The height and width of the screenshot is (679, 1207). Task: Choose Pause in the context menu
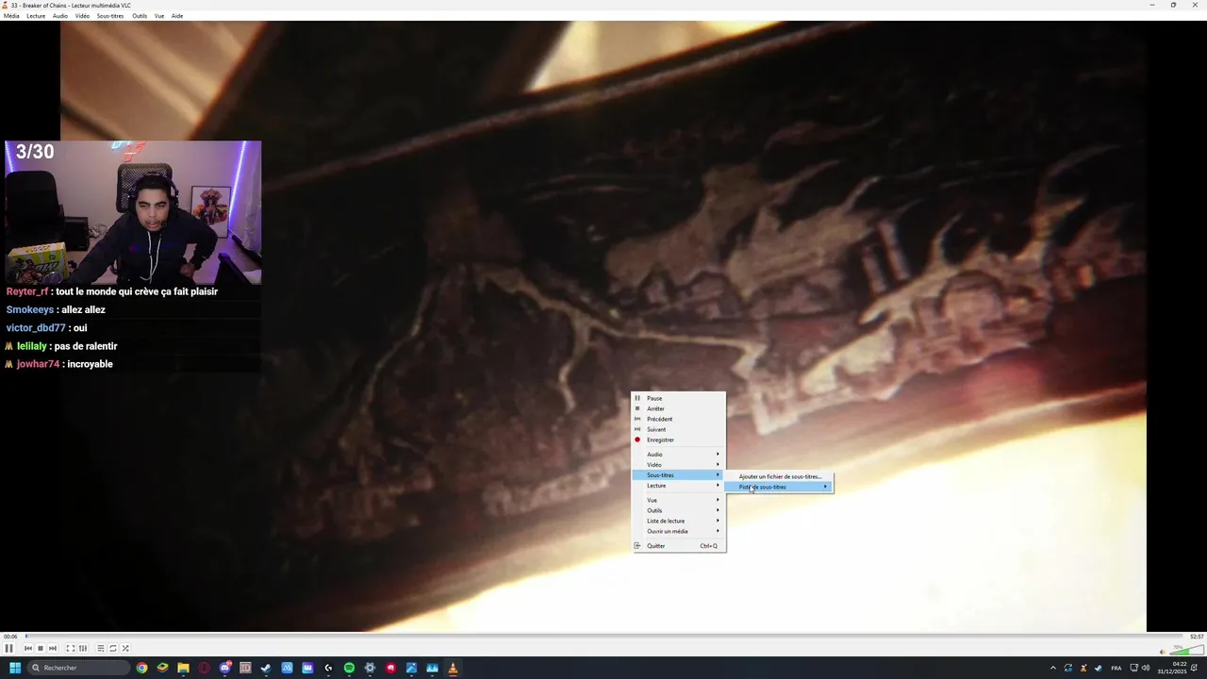pyautogui.click(x=678, y=398)
